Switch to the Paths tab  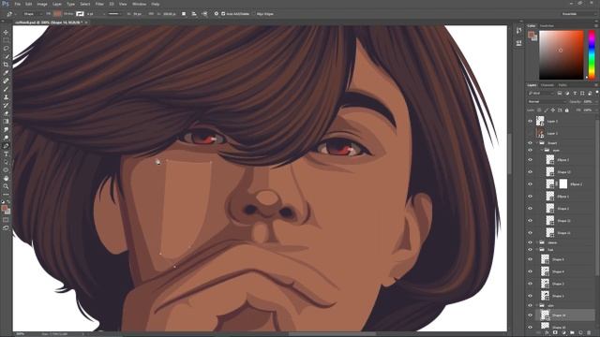click(562, 85)
